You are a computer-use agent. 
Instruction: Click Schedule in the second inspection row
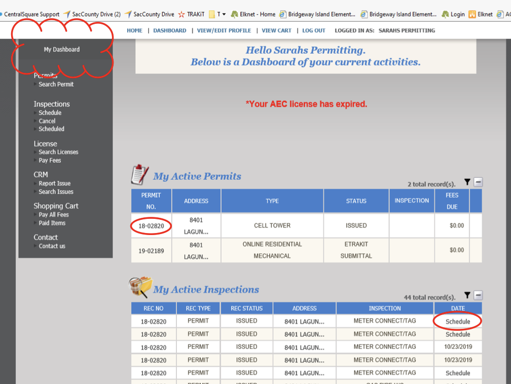458,334
